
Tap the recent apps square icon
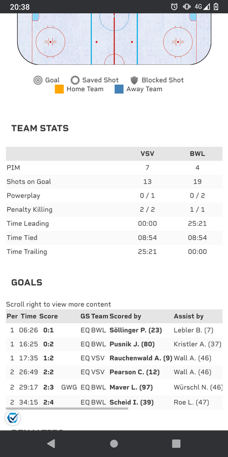point(176,444)
